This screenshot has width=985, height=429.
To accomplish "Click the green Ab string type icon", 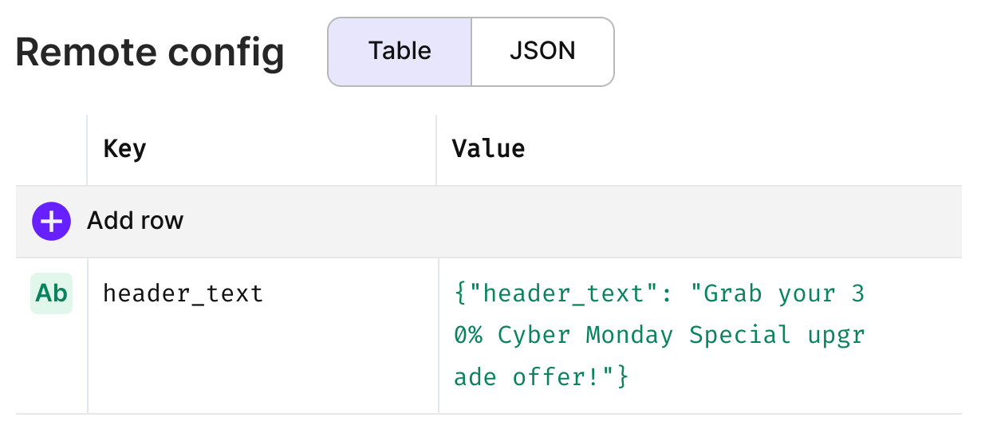I will click(x=52, y=293).
